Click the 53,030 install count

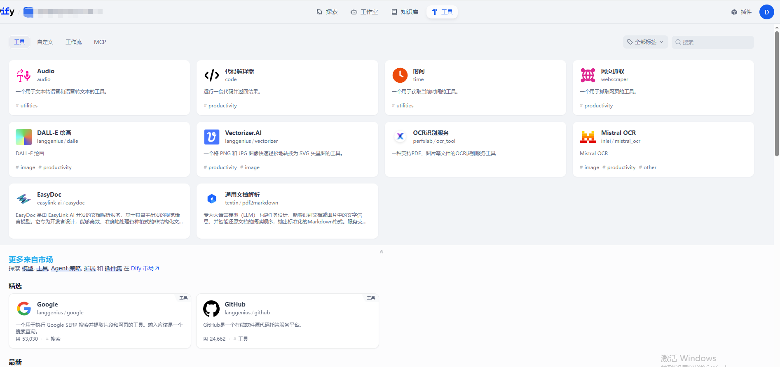(30, 339)
